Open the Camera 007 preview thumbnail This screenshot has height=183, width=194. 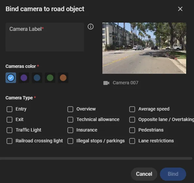point(144,48)
